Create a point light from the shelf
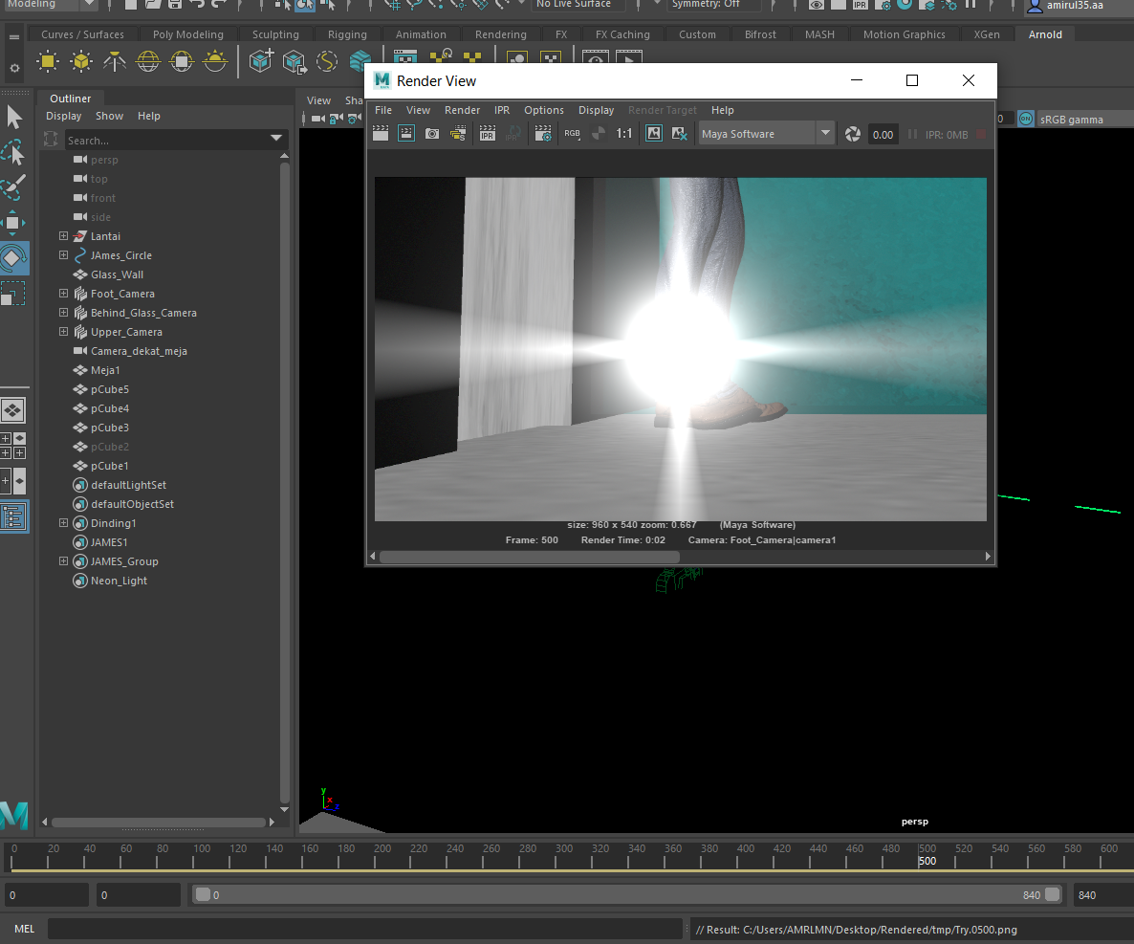The height and width of the screenshot is (944, 1134). [x=81, y=61]
